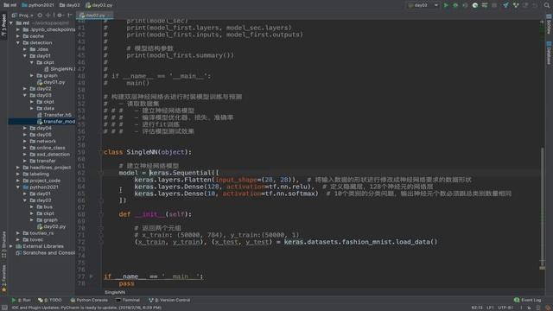Click the collapse-all icon in Project panel

coord(48,16)
